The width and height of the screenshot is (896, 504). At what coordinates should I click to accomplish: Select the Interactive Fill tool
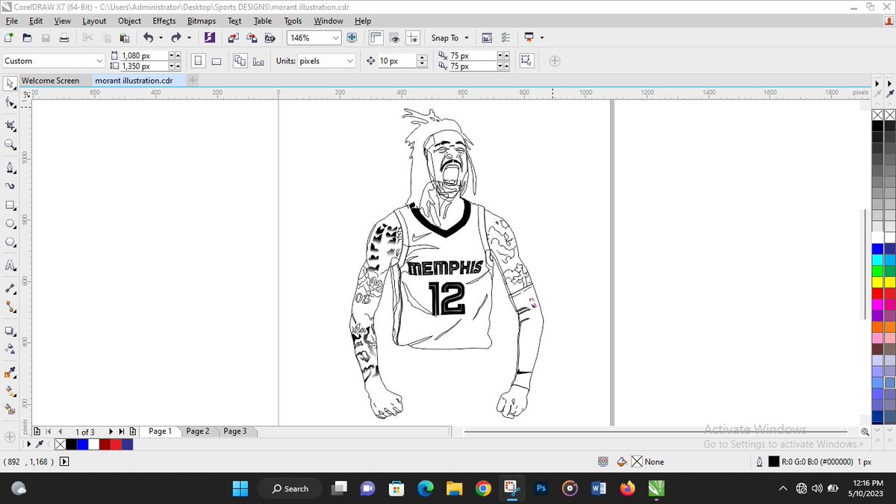[10, 391]
